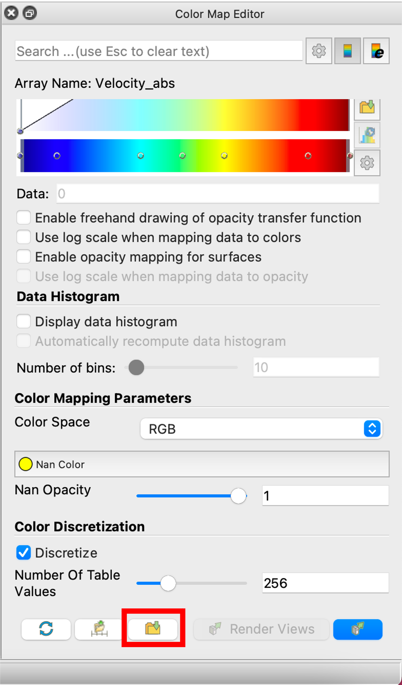The image size is (402, 685).
Task: Click the blue refresh arrows button
Action: coord(46,629)
